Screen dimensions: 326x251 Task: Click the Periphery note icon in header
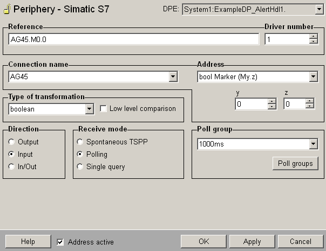[6, 9]
